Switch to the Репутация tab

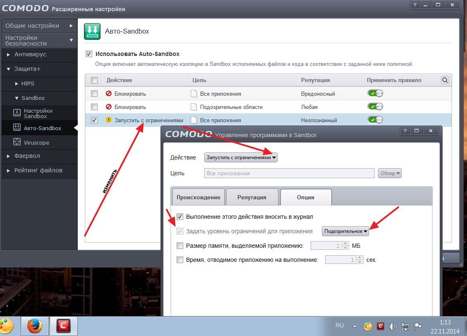[x=252, y=197]
